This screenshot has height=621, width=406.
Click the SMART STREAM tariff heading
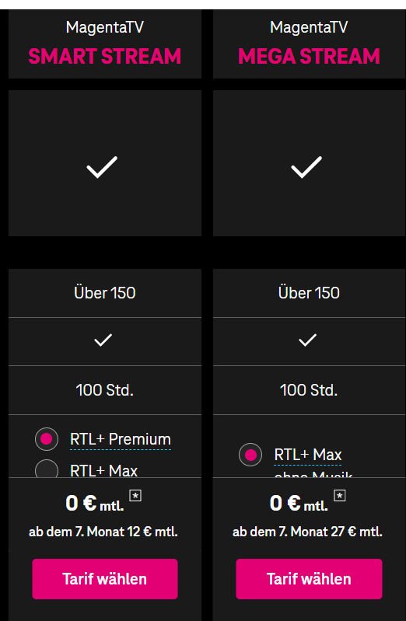pyautogui.click(x=105, y=56)
